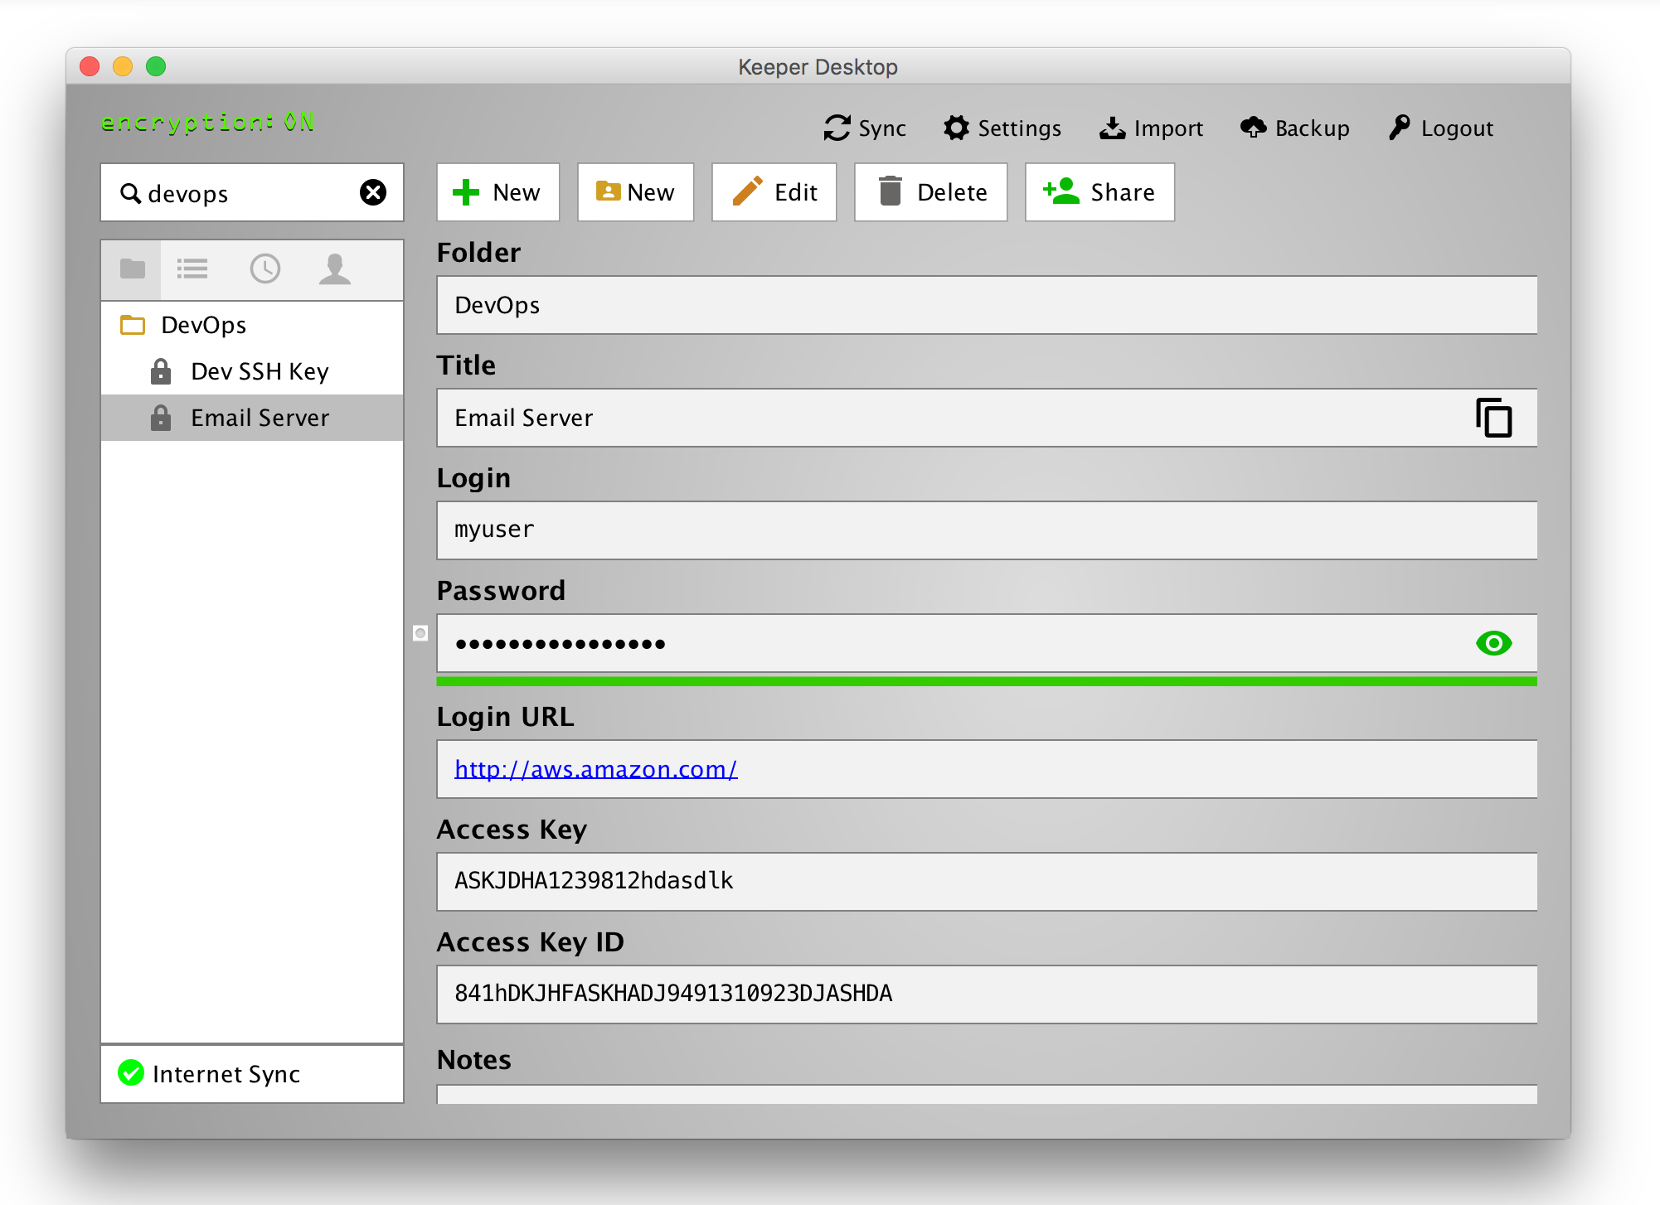Click Edit with the pencil icon

point(774,192)
